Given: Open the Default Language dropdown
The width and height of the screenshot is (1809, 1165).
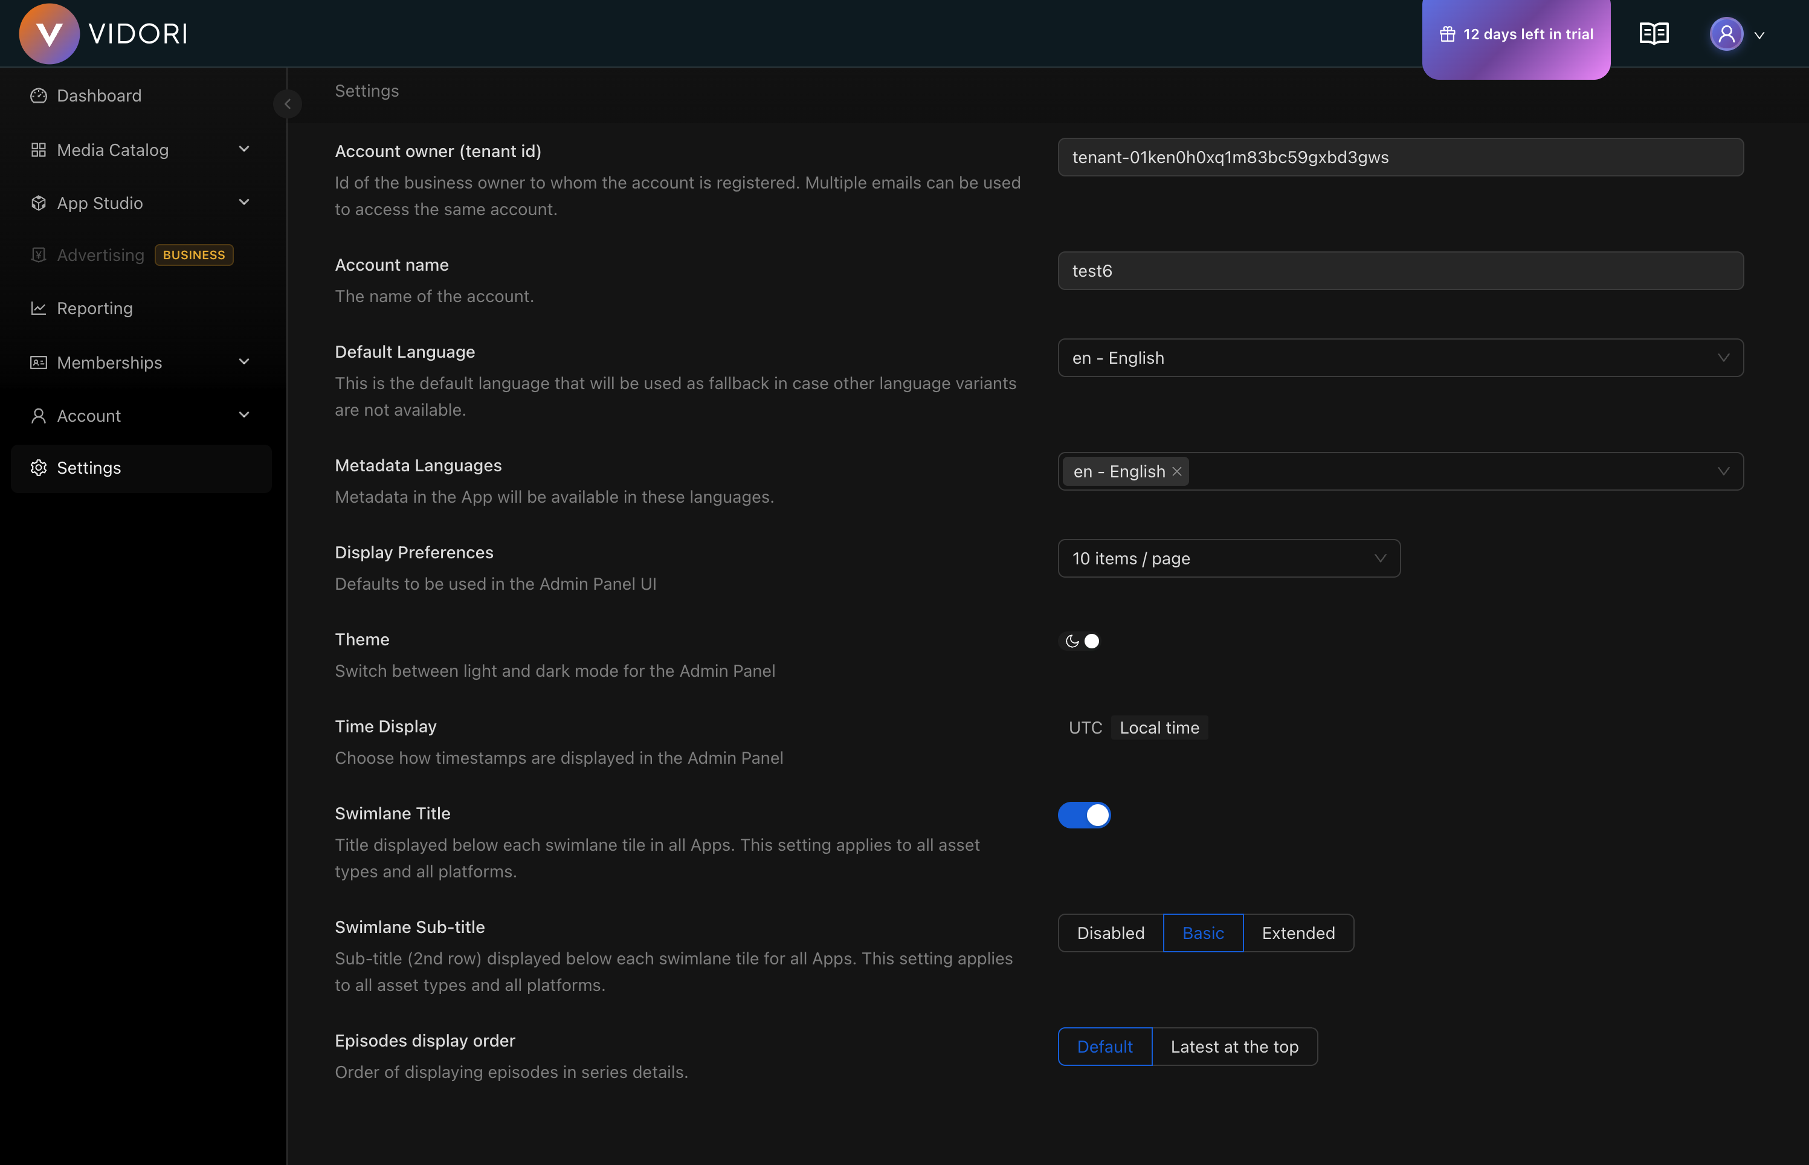Looking at the screenshot, I should coord(1400,358).
